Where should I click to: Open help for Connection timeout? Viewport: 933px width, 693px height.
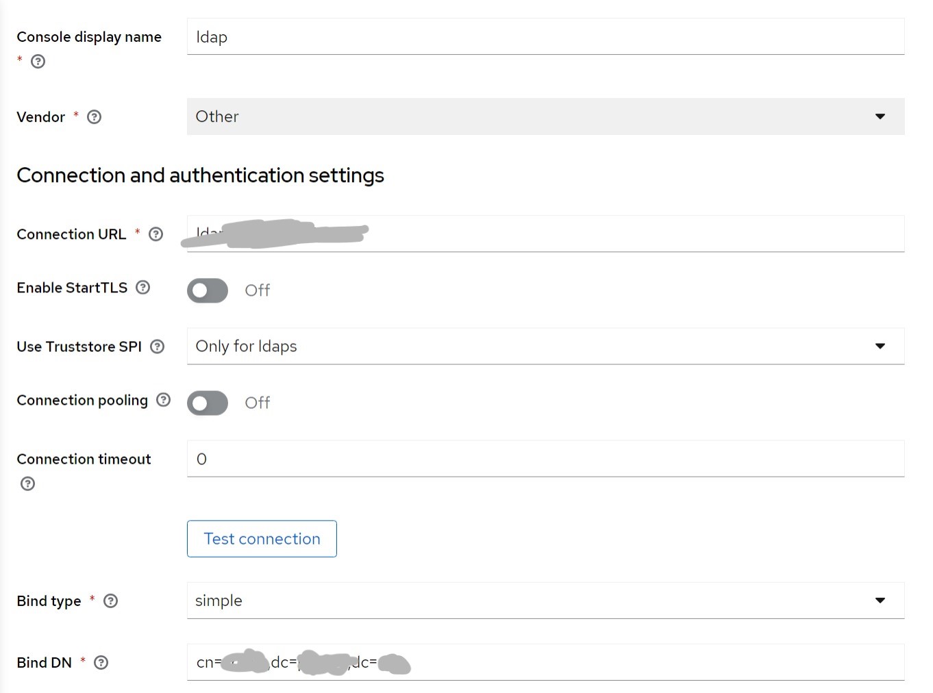point(27,484)
